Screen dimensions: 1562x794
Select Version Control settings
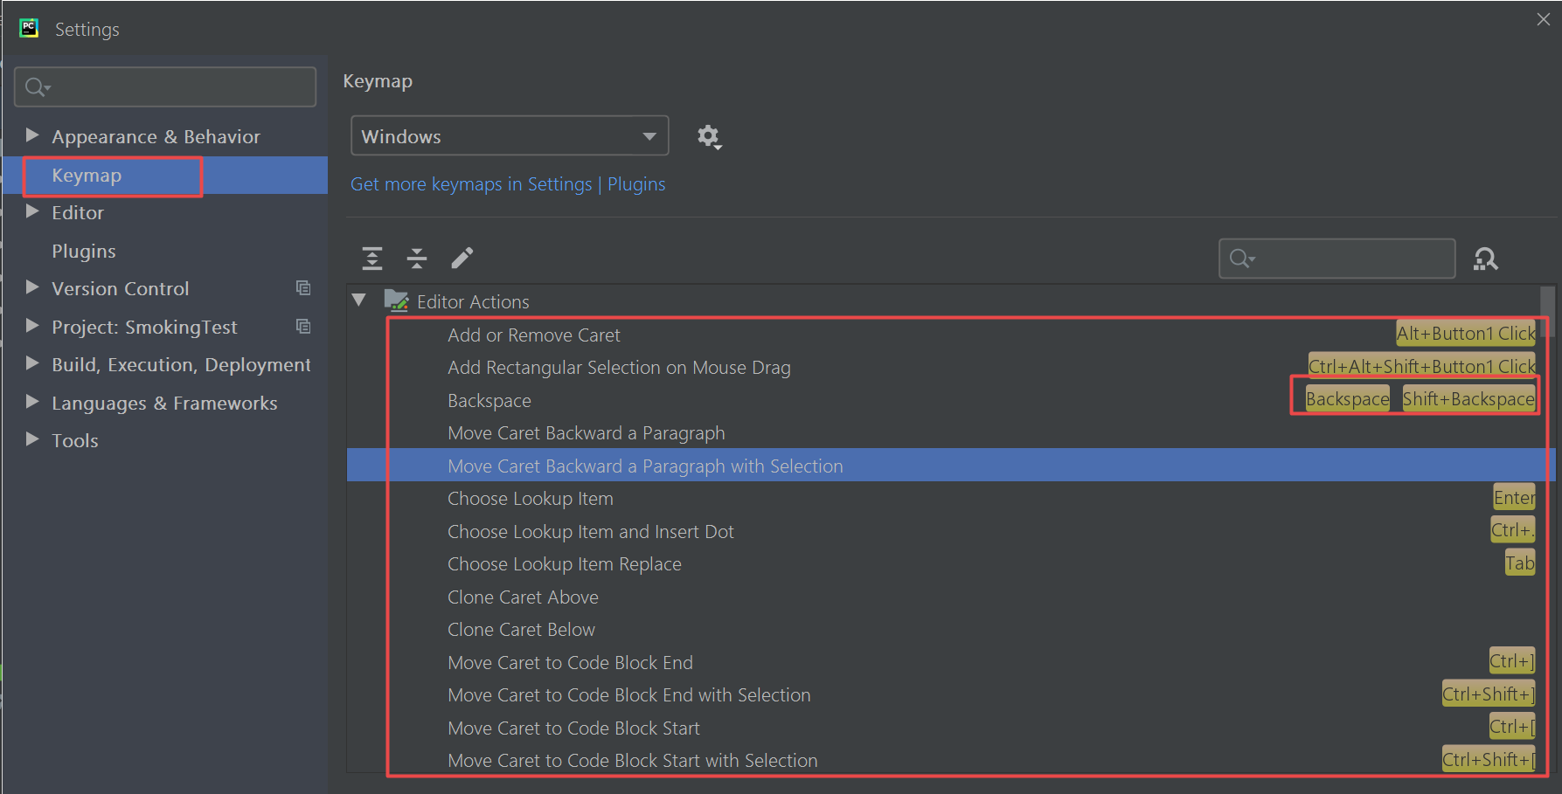120,289
